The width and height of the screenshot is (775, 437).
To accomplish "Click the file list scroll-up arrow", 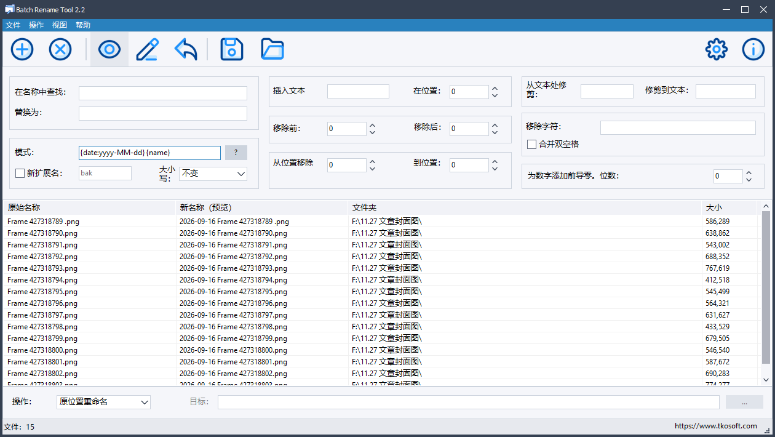I will point(766,206).
